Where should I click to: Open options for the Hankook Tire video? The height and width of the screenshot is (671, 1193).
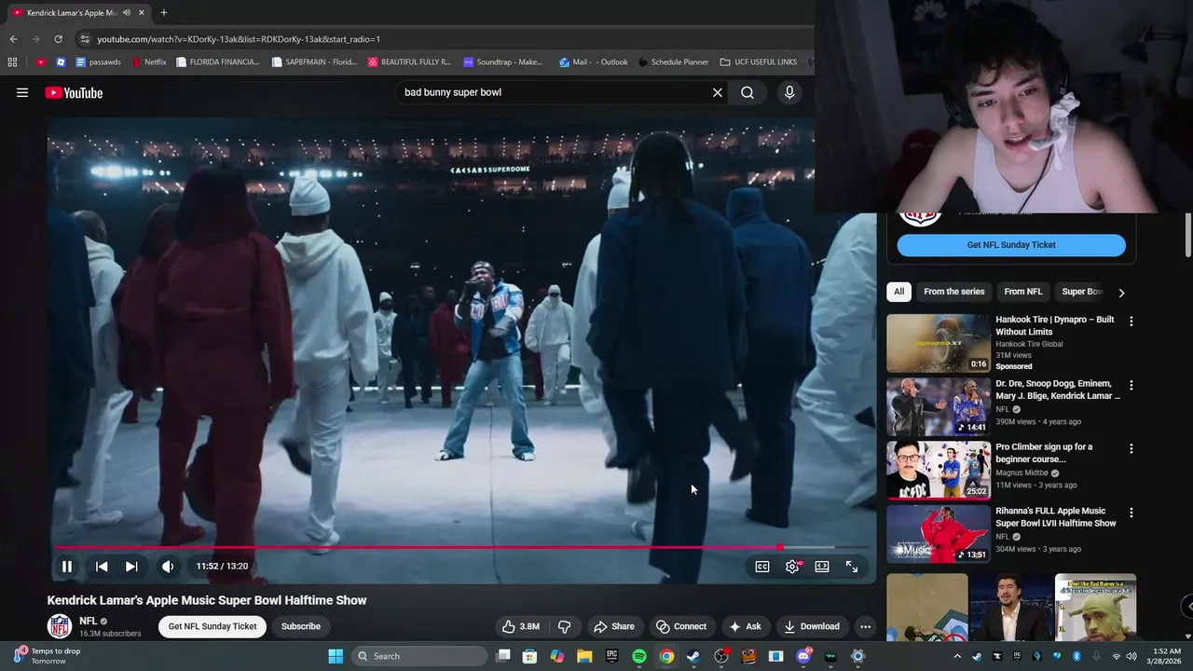(x=1131, y=321)
